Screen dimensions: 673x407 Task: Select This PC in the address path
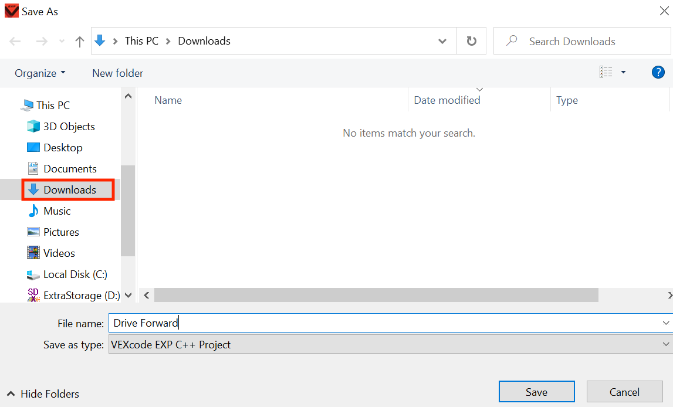point(141,40)
